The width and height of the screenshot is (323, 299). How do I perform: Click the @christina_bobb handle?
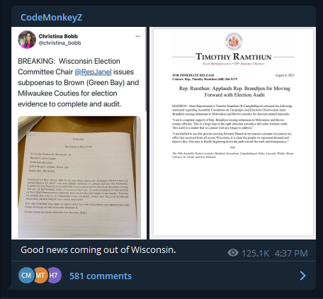(x=59, y=43)
